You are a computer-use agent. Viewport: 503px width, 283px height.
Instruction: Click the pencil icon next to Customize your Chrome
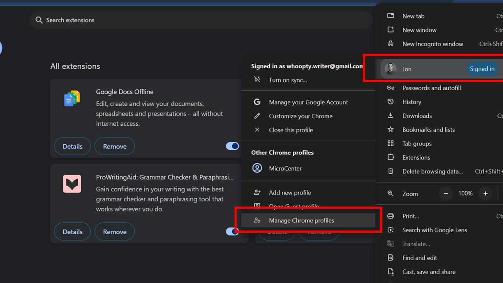coord(257,116)
